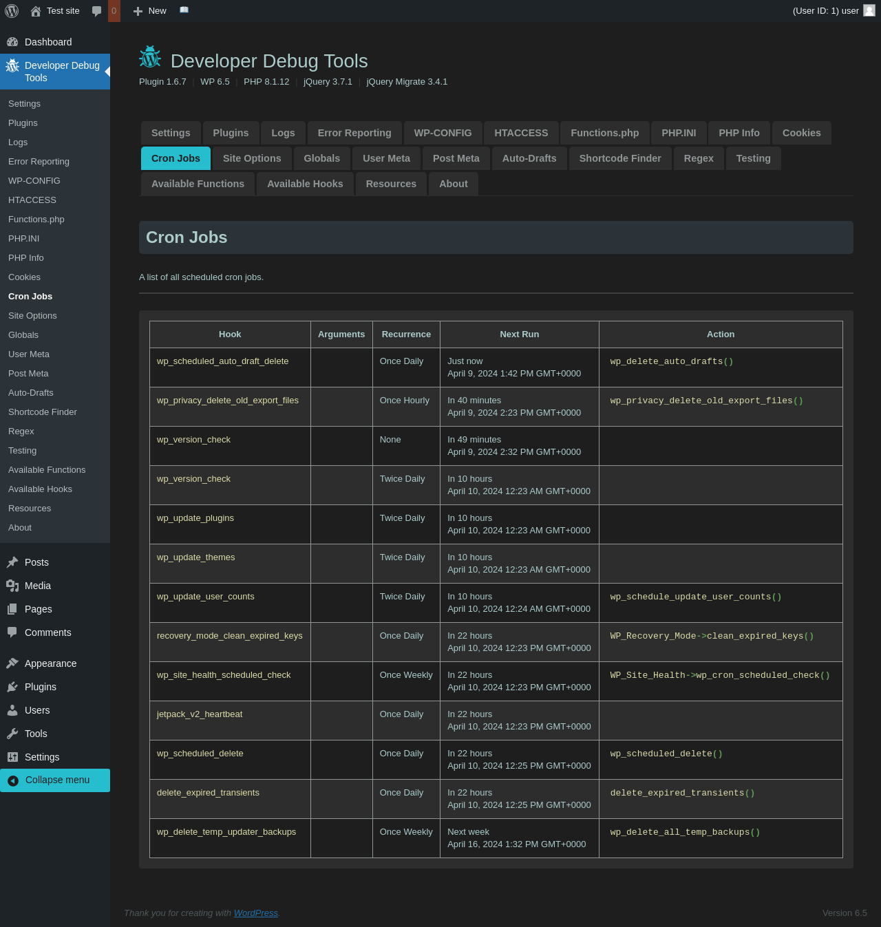Open the Error Reporting tab
The height and width of the screenshot is (927, 881).
pos(354,133)
